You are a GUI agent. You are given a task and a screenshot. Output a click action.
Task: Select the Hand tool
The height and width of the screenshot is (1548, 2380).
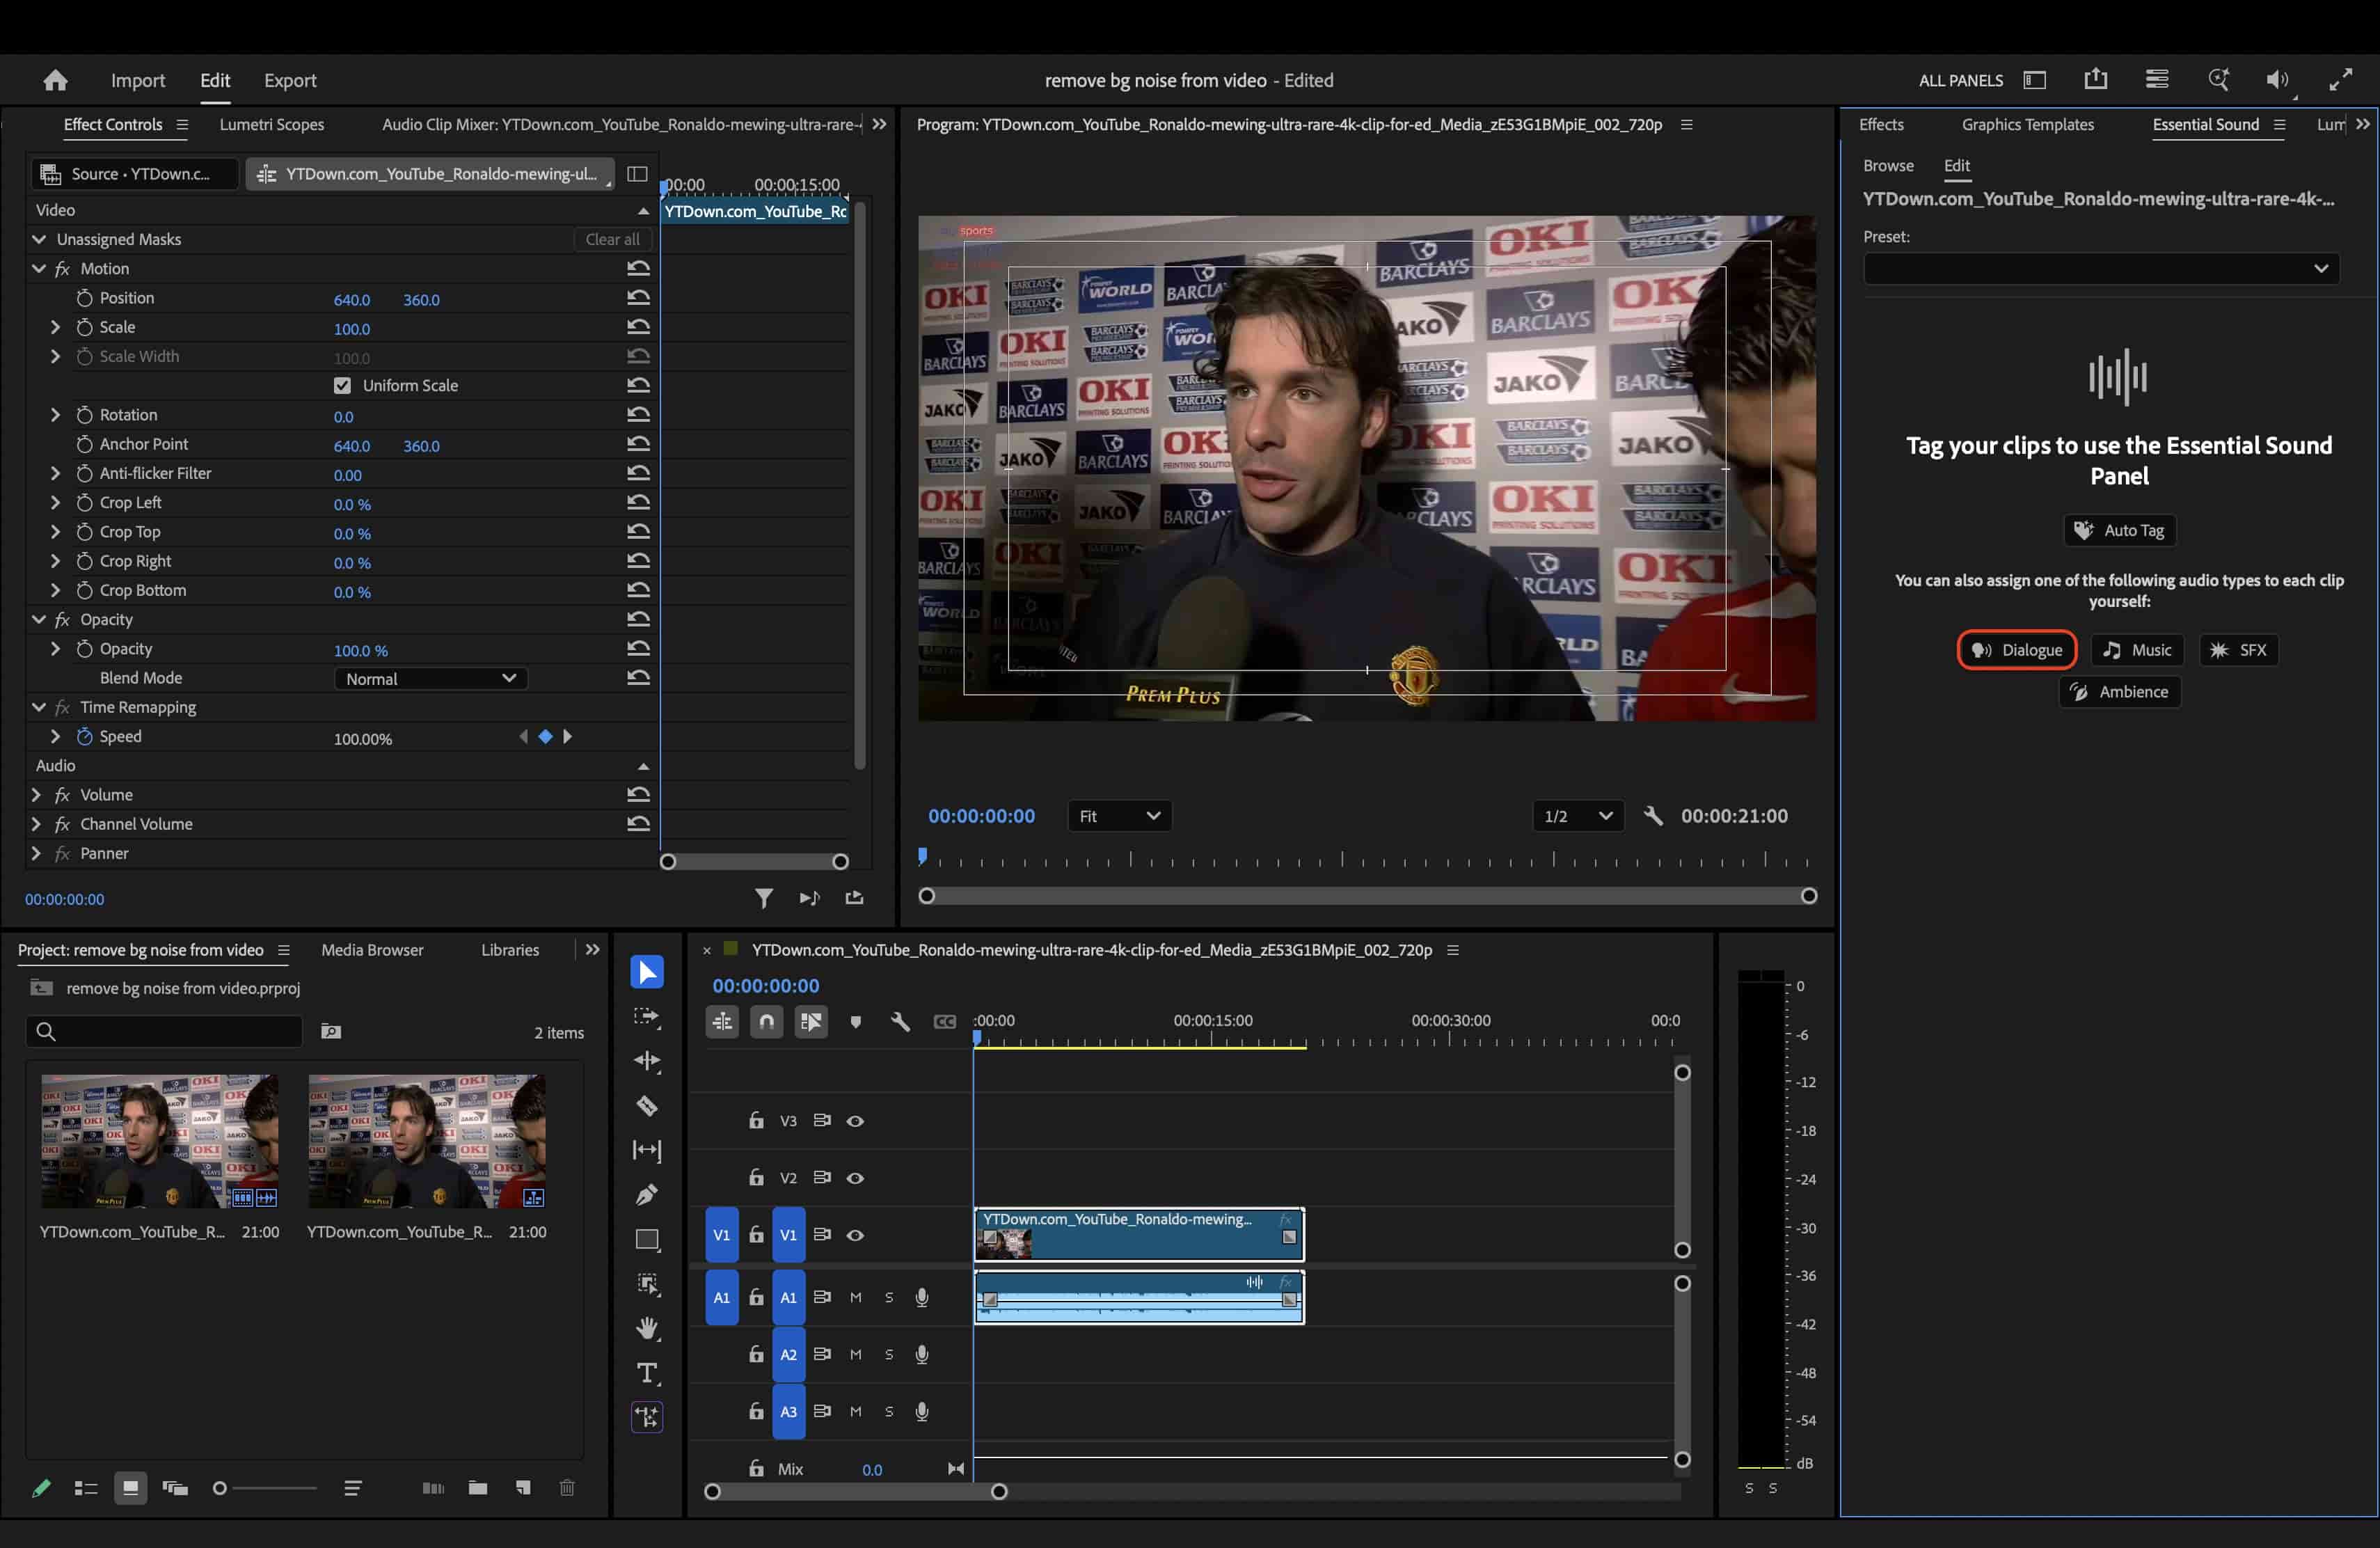tap(647, 1328)
